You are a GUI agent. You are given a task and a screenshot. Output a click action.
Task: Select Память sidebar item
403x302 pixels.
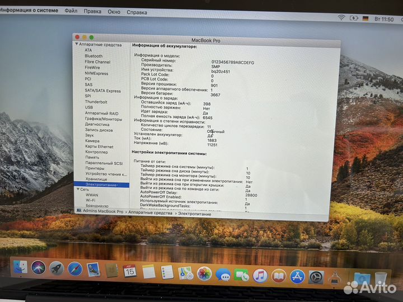pyautogui.click(x=92, y=157)
